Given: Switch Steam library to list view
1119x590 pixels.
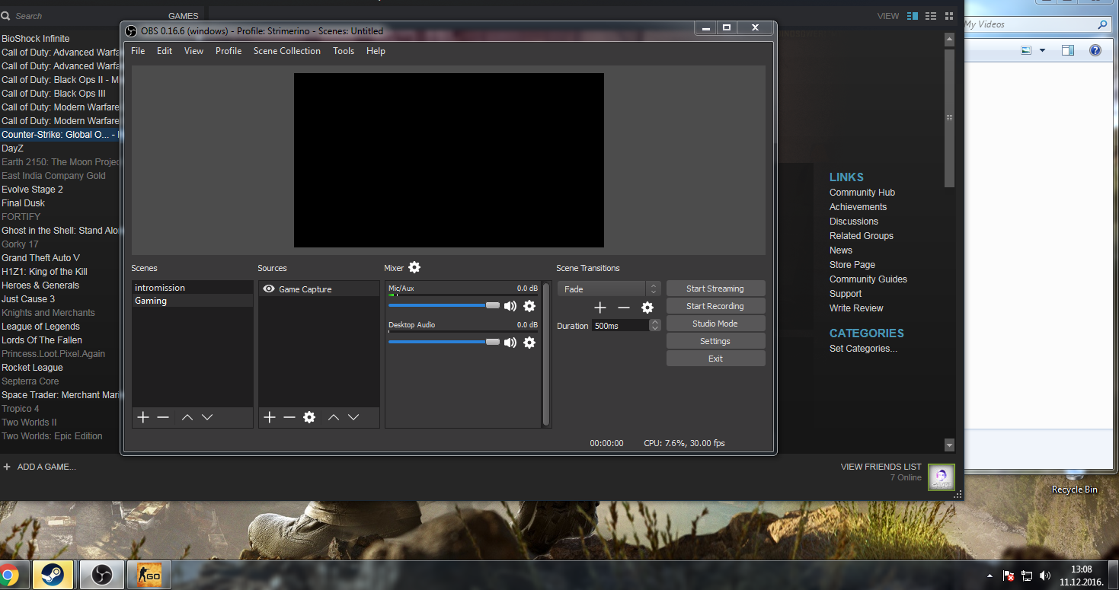Looking at the screenshot, I should pyautogui.click(x=931, y=16).
